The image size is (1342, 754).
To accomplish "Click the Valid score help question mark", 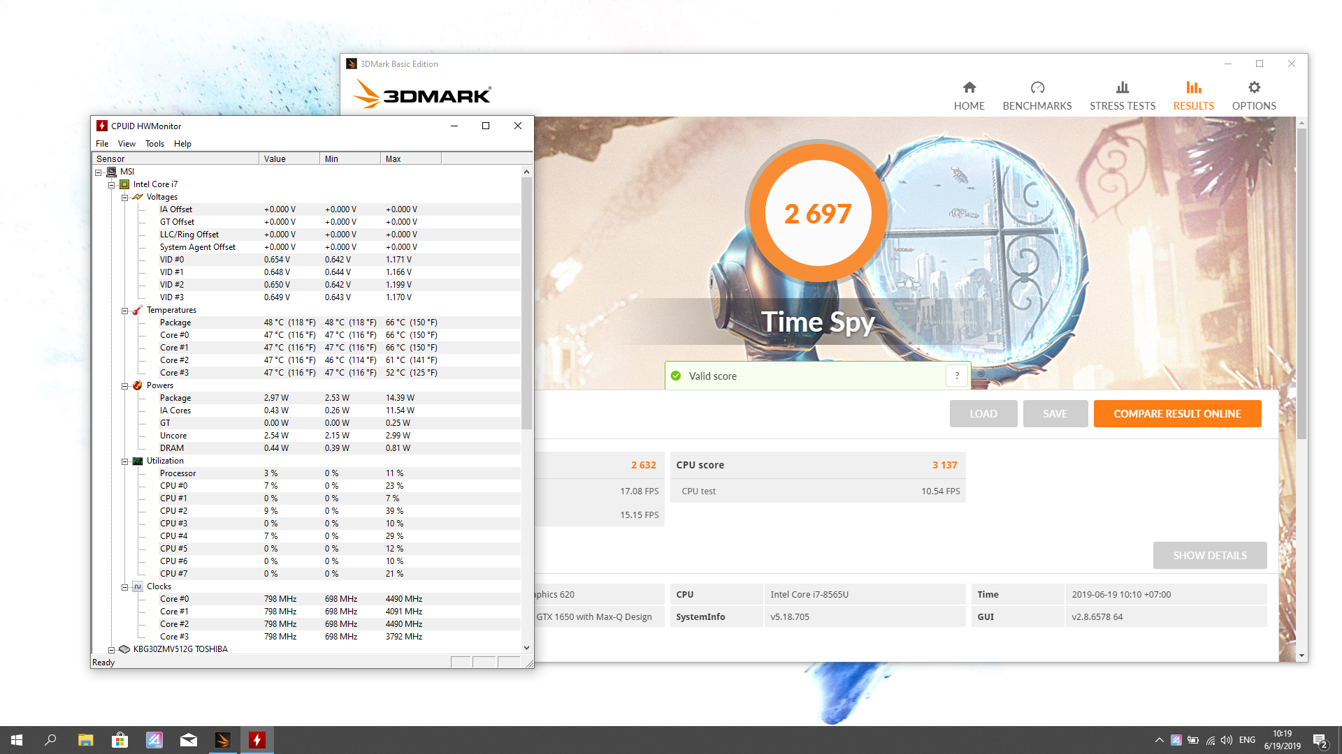I will (956, 376).
